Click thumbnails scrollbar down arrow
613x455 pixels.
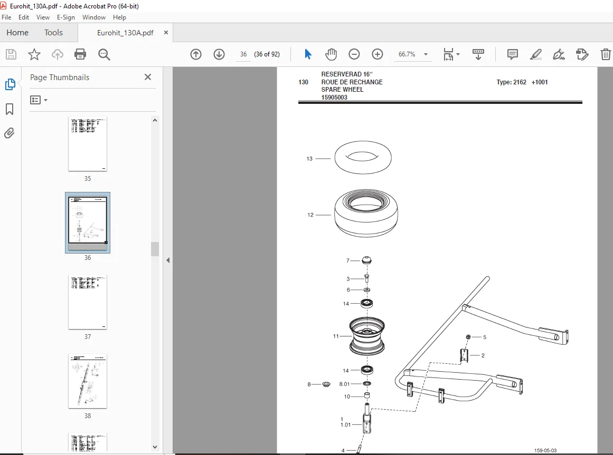155,447
